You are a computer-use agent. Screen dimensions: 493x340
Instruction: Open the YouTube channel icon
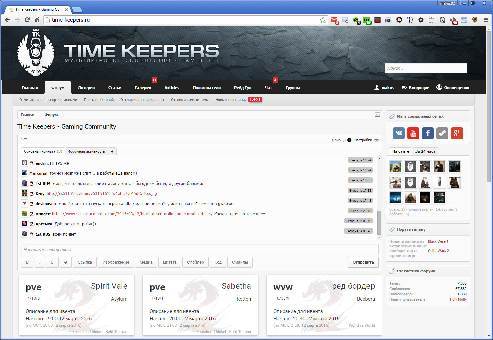(x=413, y=133)
